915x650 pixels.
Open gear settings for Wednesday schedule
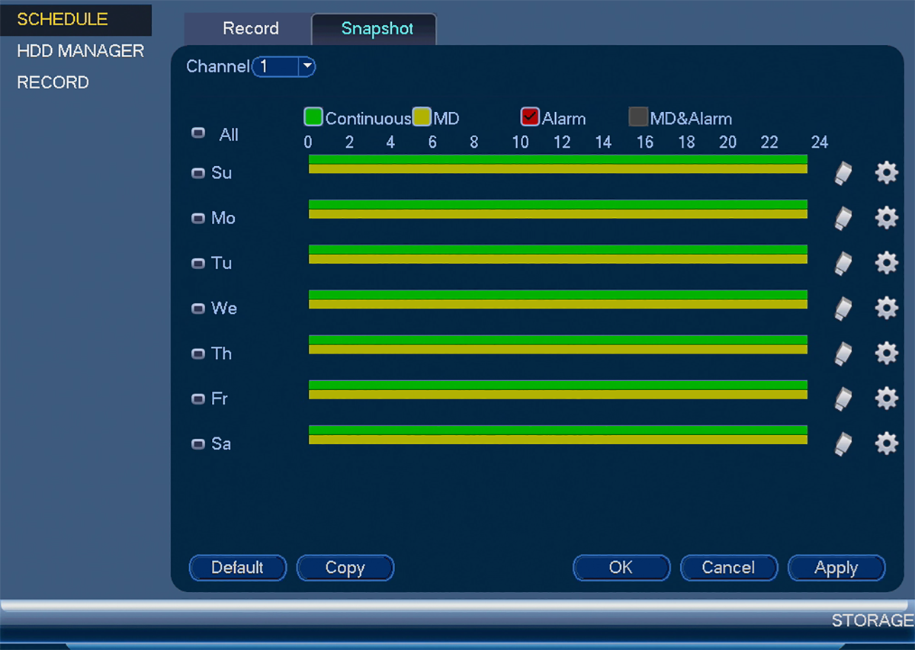tap(886, 308)
